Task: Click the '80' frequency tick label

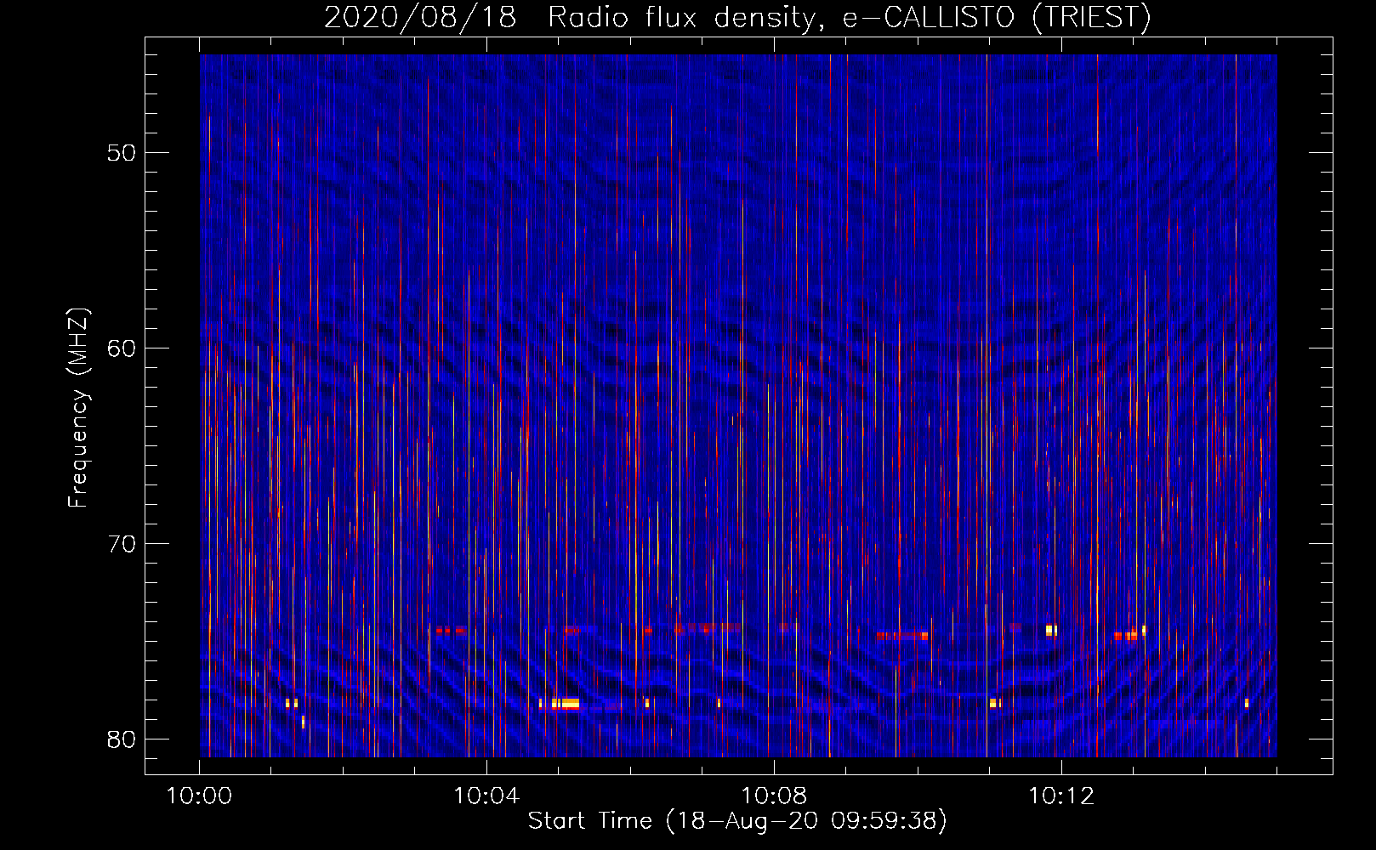Action: [122, 739]
